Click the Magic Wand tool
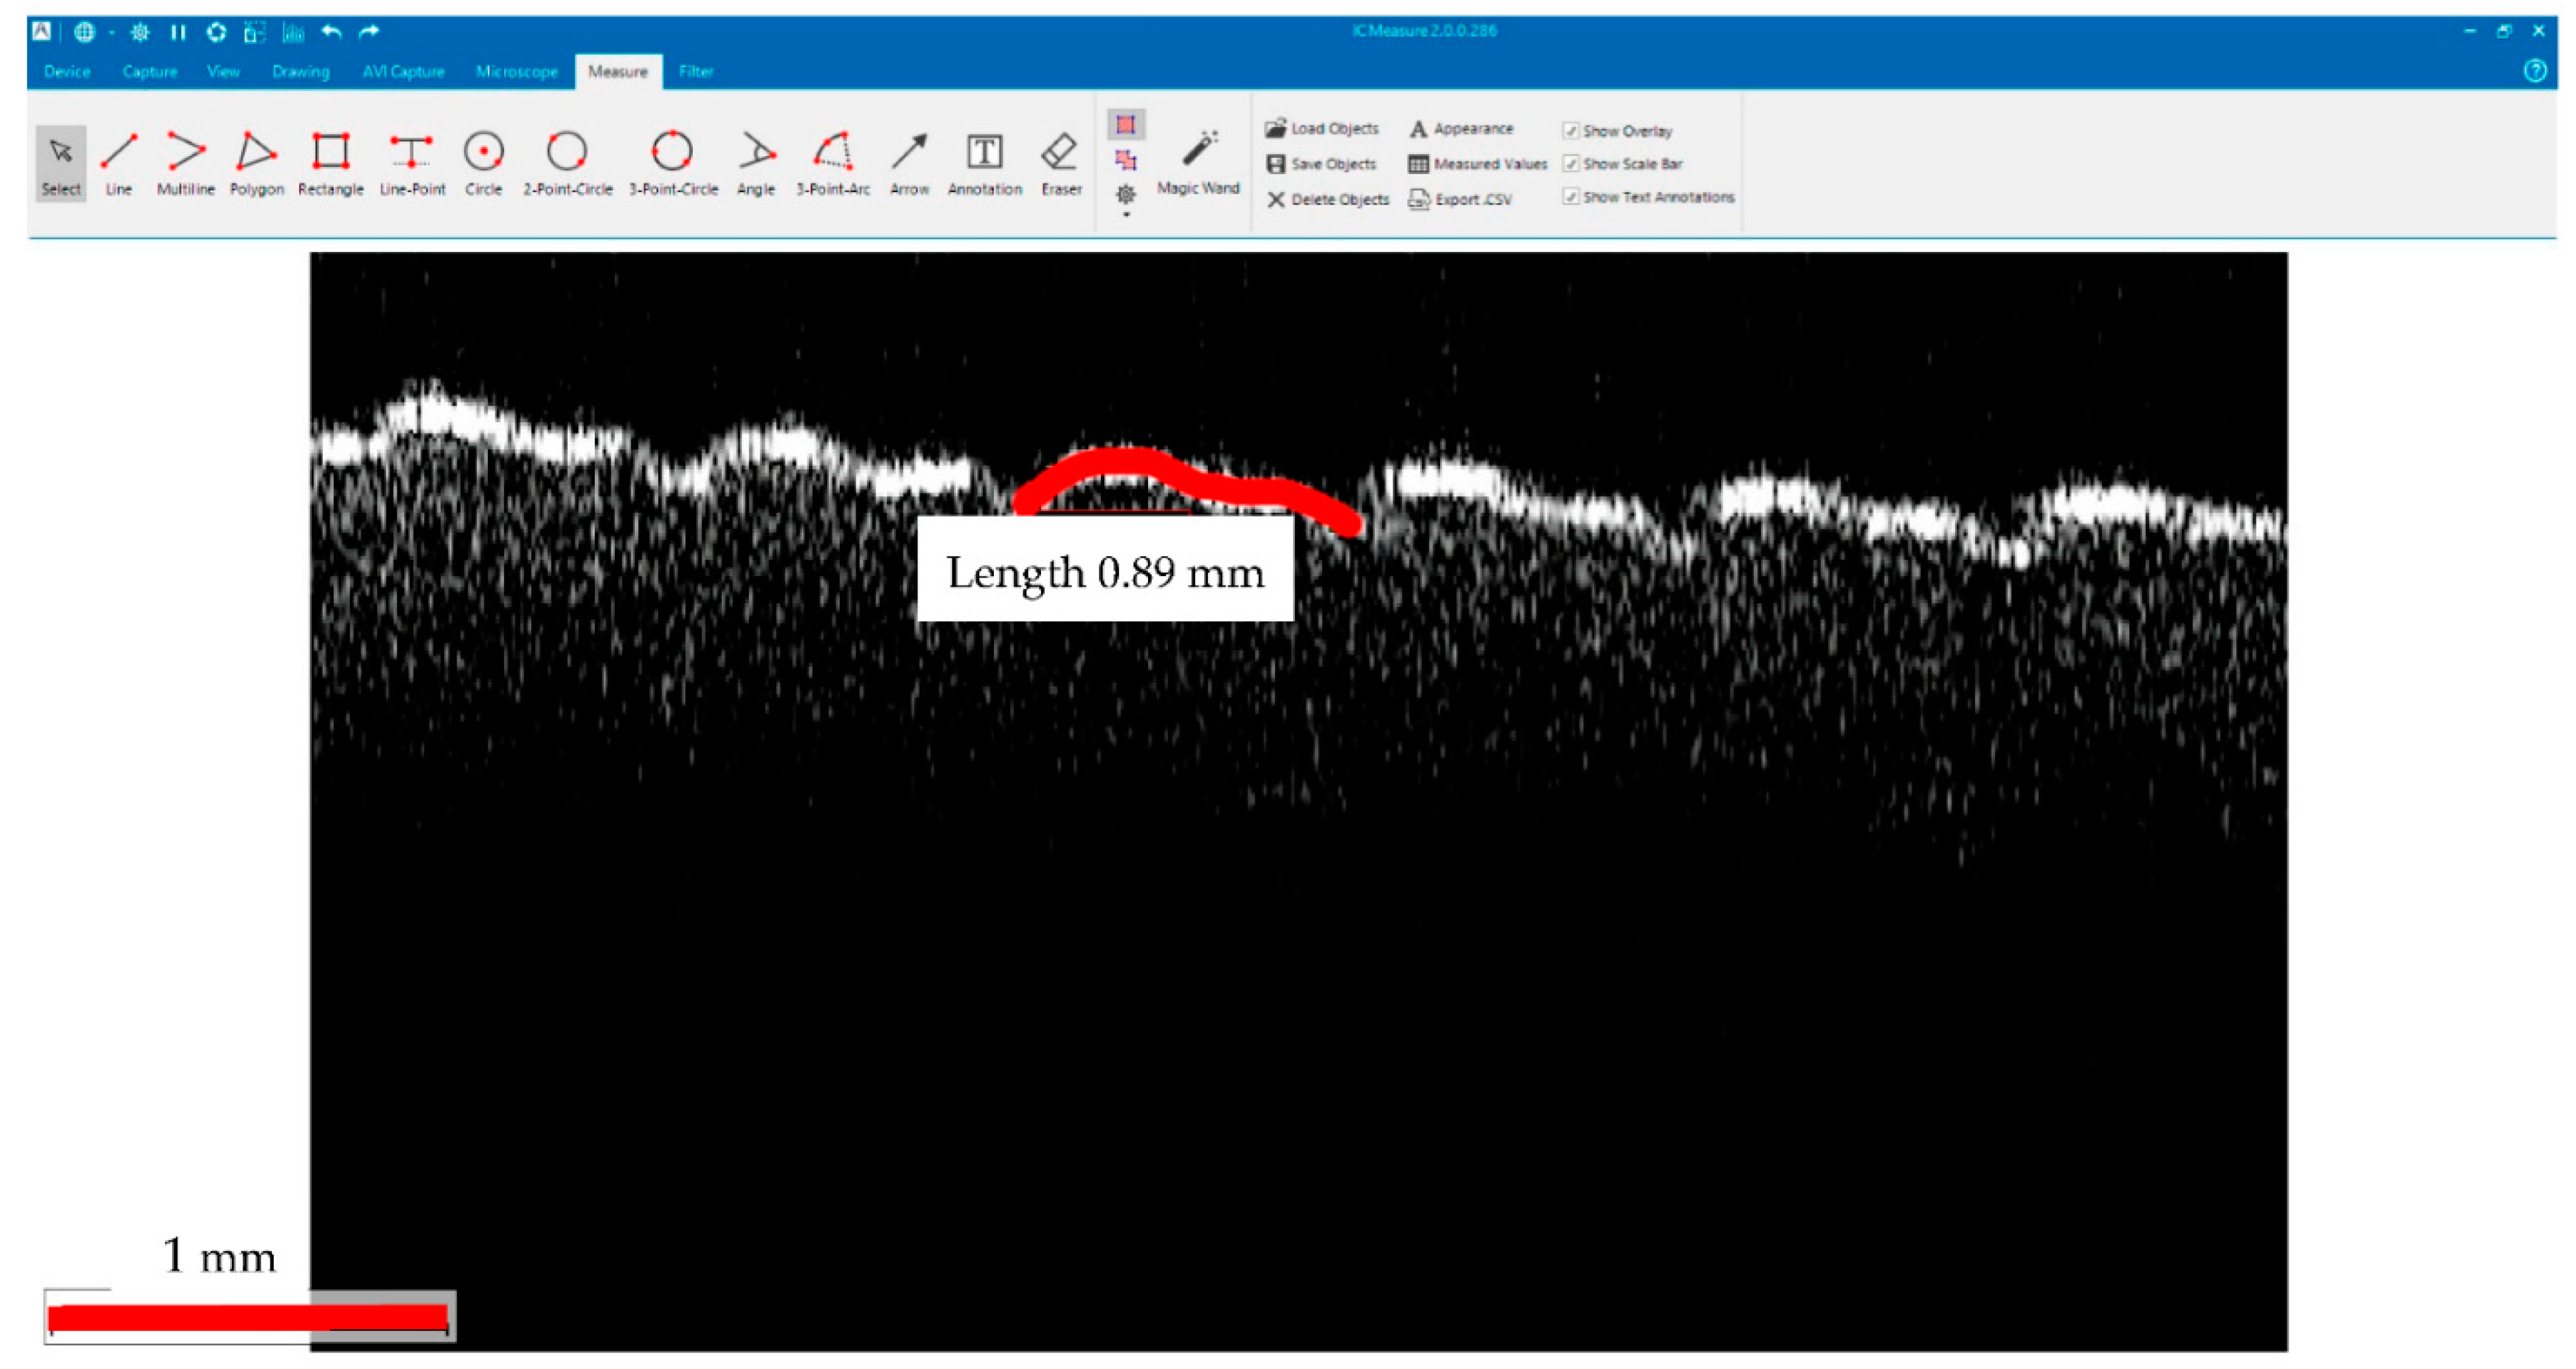2576x1369 pixels. [1198, 160]
